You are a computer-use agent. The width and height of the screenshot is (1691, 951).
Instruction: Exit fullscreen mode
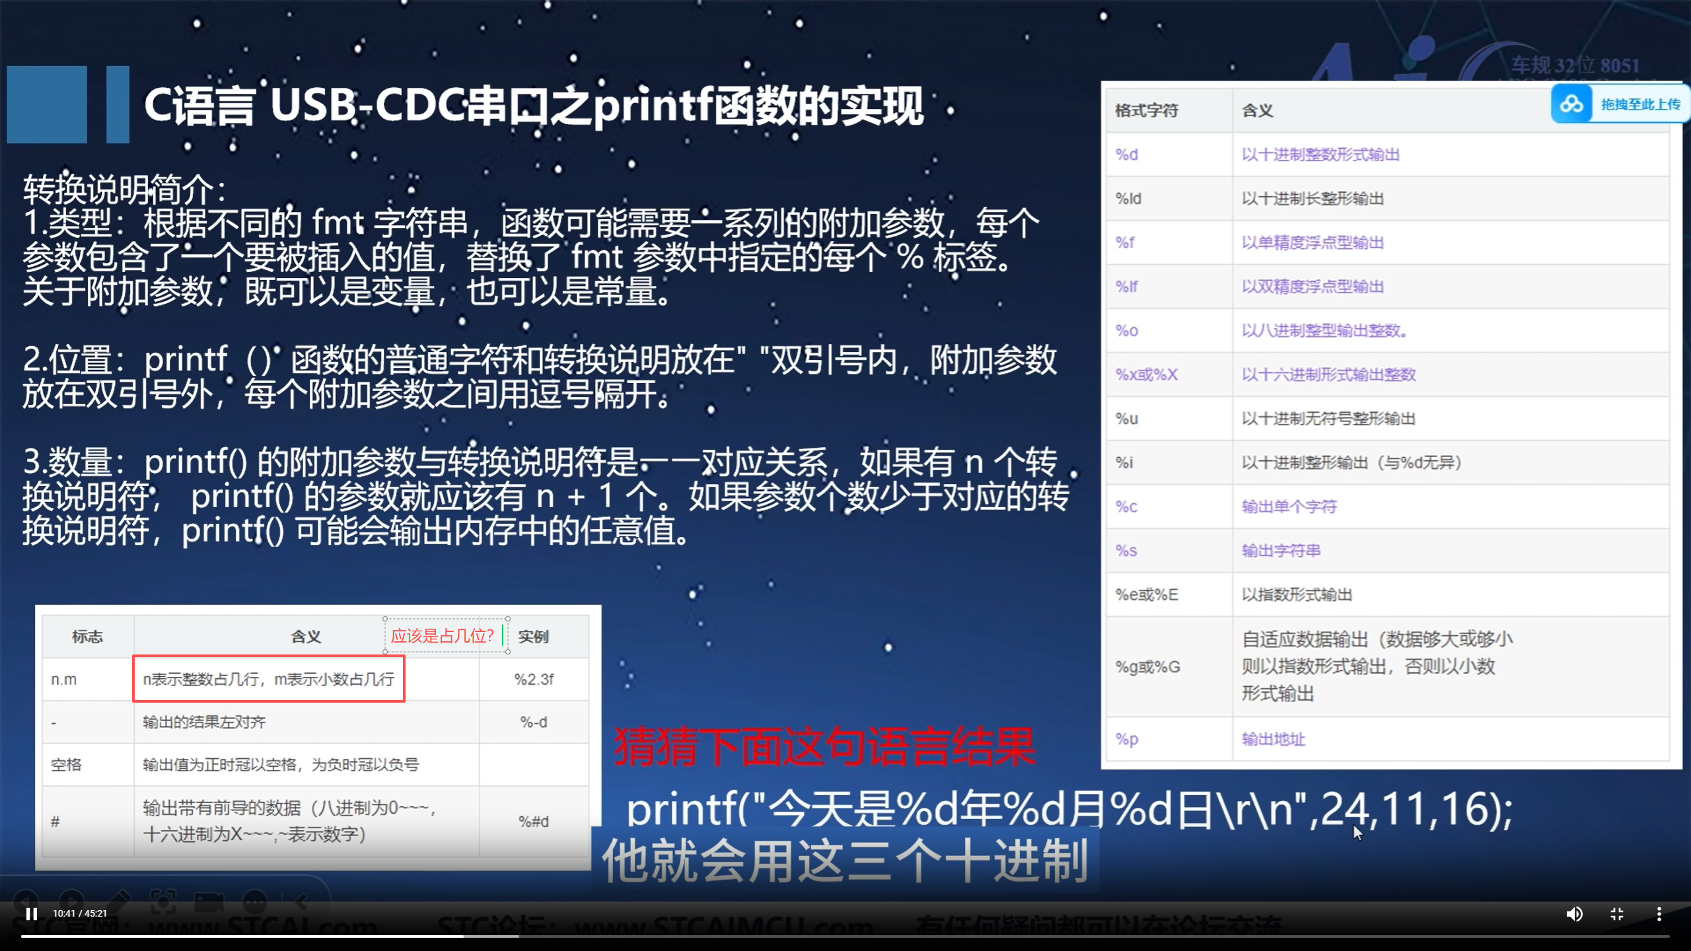pos(1617,913)
